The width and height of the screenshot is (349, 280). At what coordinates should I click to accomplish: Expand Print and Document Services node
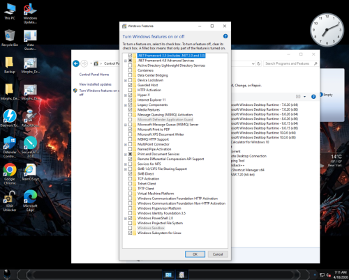126,154
